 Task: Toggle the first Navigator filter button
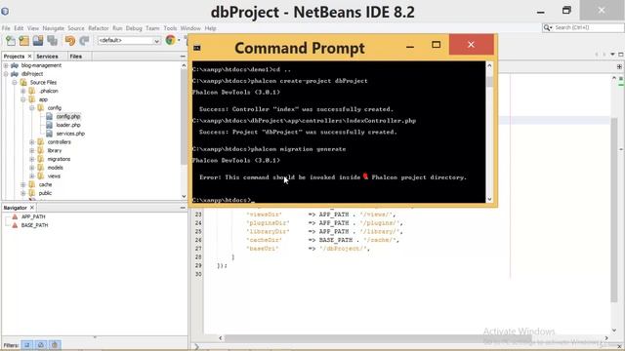tap(27, 344)
